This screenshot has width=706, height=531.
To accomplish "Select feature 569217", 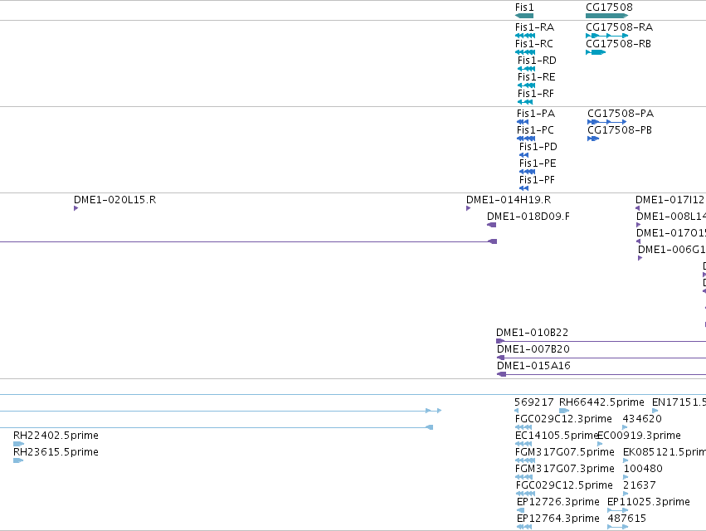I will click(x=534, y=402).
